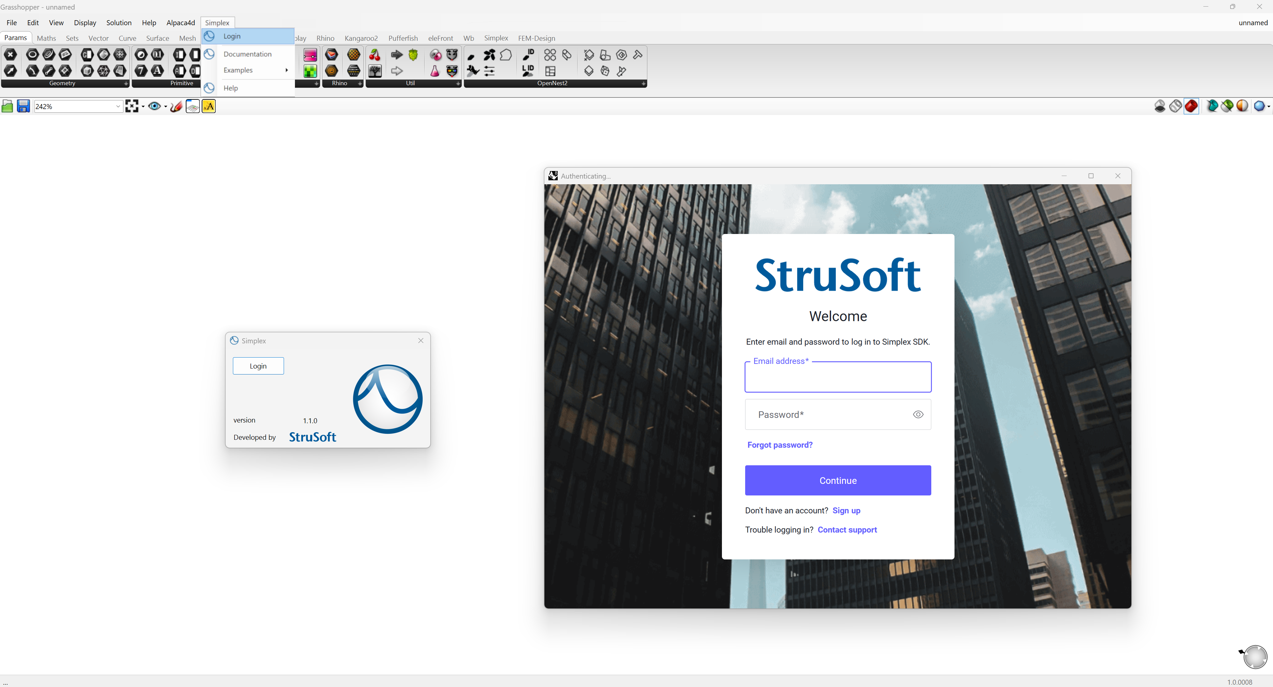Click the Save Document floppy disk icon
This screenshot has width=1273, height=687.
[23, 106]
